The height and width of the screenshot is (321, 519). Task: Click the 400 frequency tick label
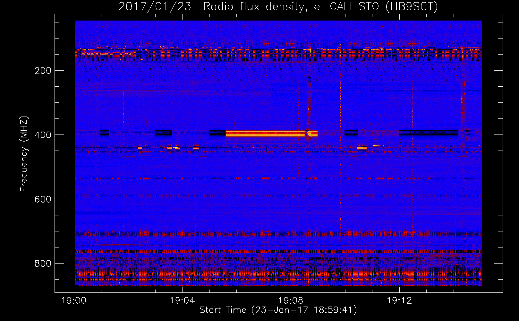pyautogui.click(x=43, y=135)
